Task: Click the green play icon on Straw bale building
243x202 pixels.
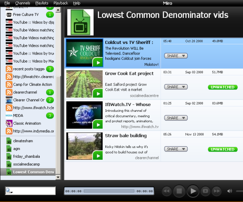Action: [97, 156]
